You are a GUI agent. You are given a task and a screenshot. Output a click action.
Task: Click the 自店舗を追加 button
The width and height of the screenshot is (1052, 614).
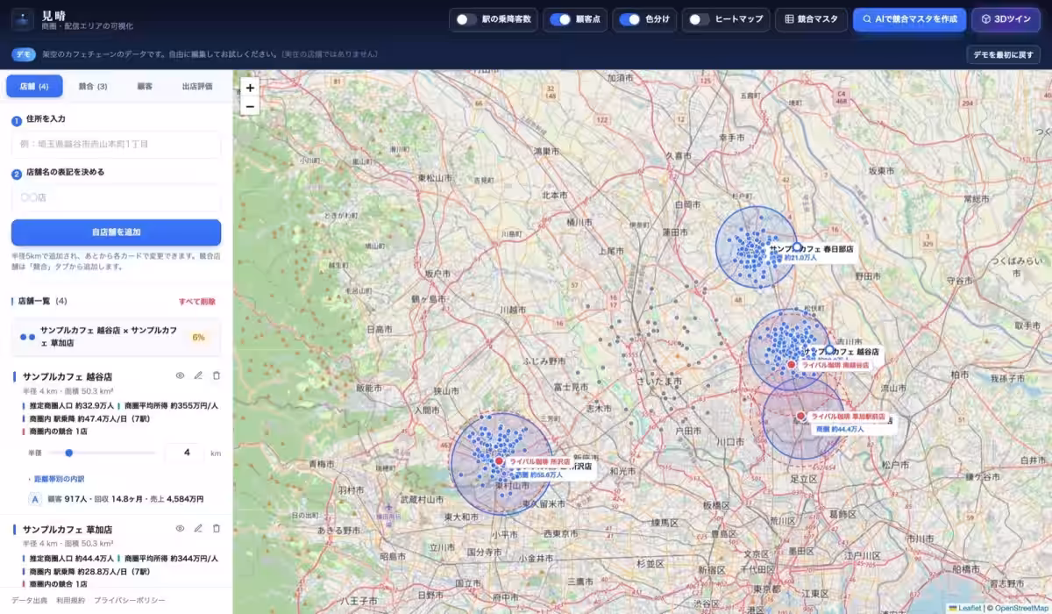[x=116, y=232]
